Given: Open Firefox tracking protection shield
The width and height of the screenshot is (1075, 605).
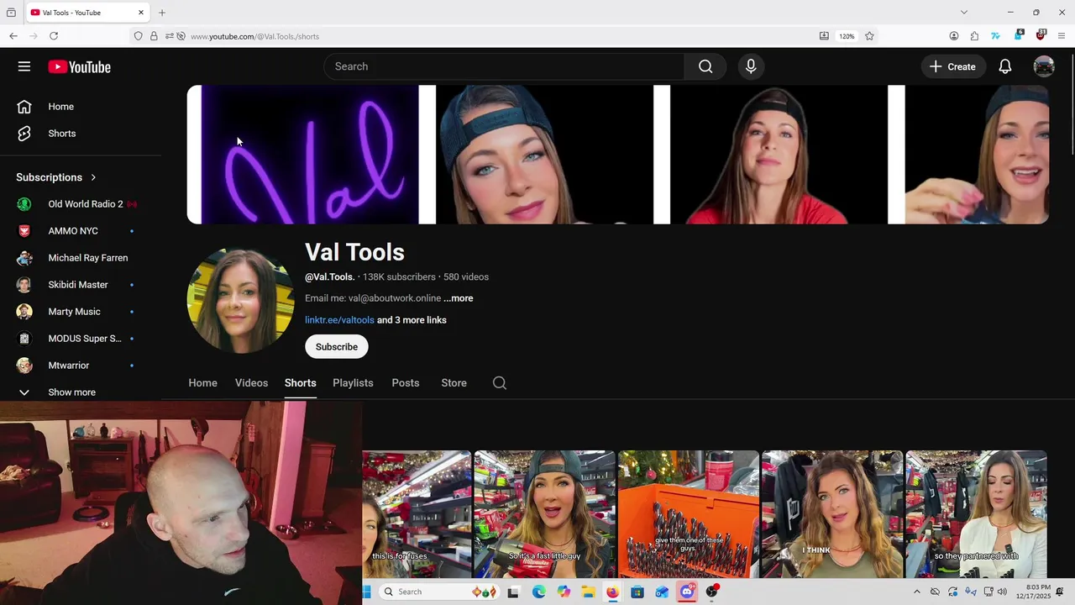Looking at the screenshot, I should click(x=138, y=36).
